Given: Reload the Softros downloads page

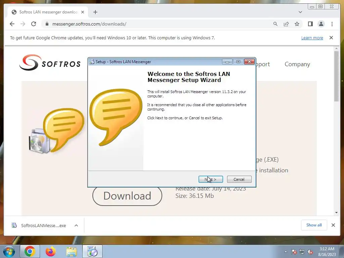Looking at the screenshot, I should [x=34, y=24].
